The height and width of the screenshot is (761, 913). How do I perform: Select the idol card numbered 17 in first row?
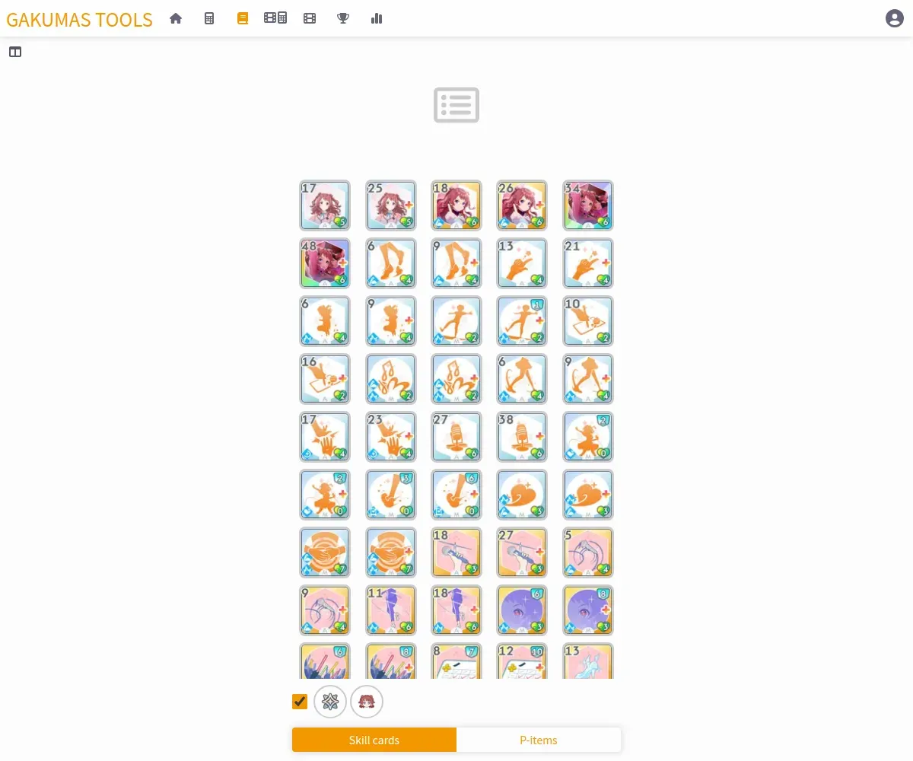[326, 205]
